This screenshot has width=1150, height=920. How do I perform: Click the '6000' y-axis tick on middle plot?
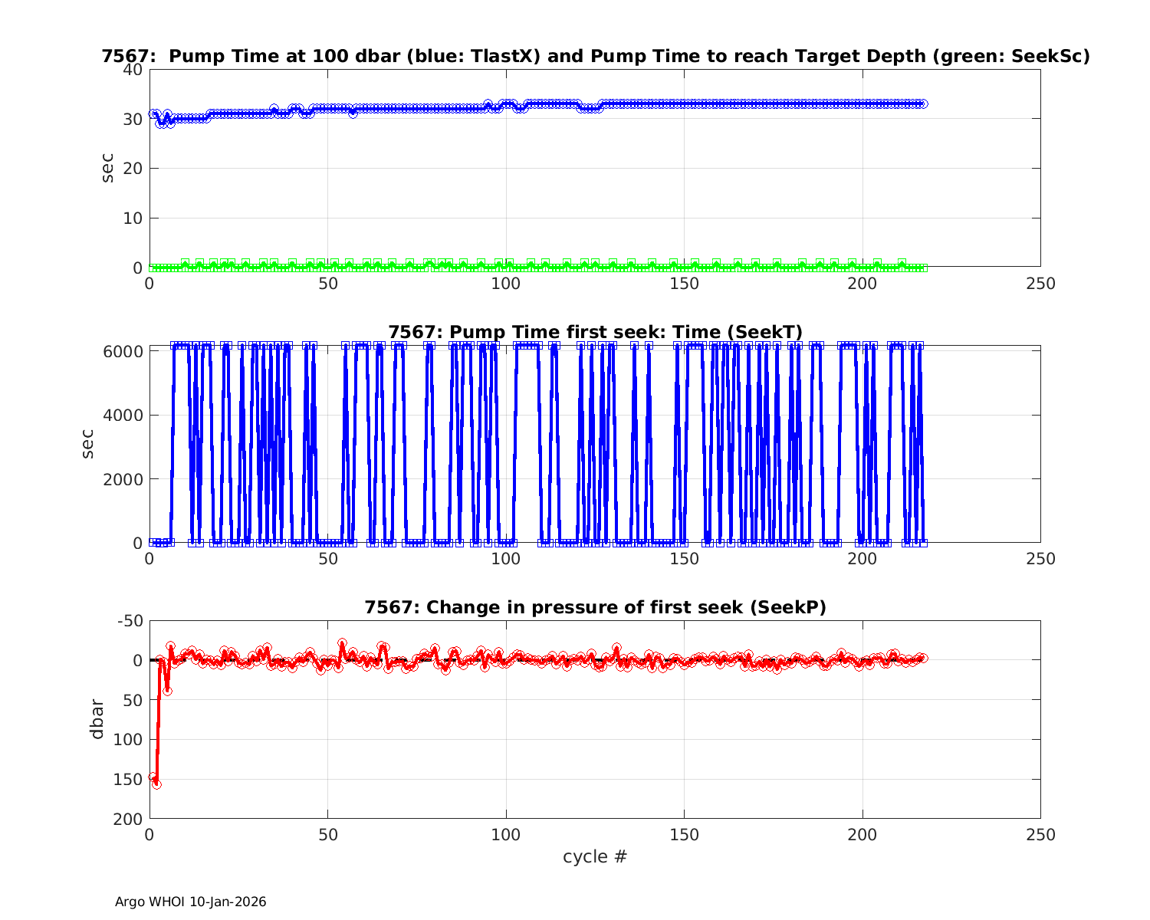click(x=123, y=352)
